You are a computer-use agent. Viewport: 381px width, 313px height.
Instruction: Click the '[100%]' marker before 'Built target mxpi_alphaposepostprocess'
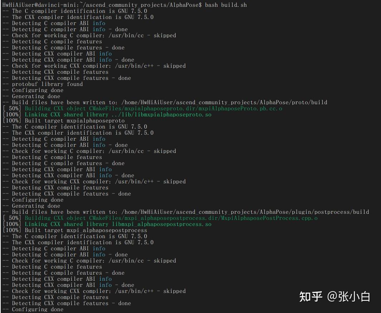(12, 230)
